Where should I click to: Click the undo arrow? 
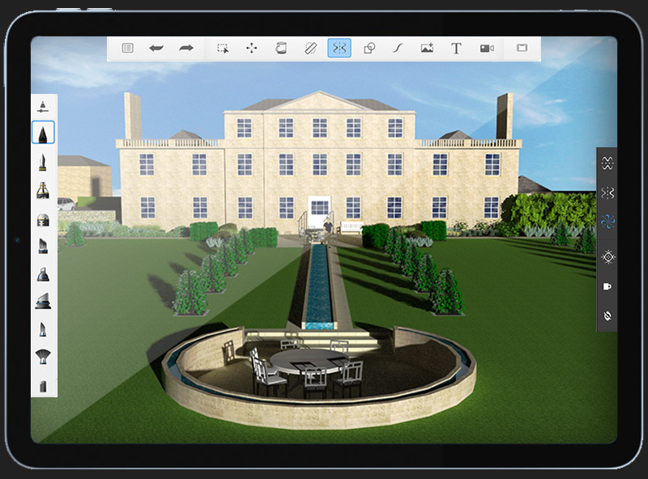point(156,49)
